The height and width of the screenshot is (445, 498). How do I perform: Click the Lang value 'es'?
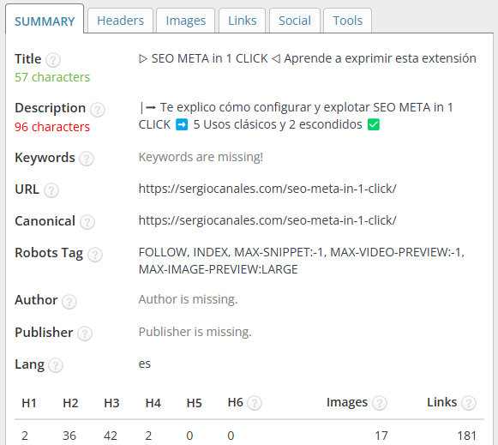tap(145, 364)
